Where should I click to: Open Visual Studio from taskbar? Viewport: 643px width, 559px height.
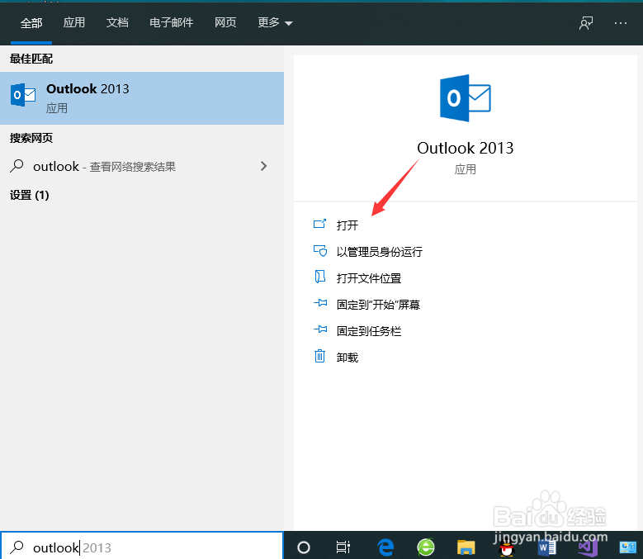[x=587, y=547]
